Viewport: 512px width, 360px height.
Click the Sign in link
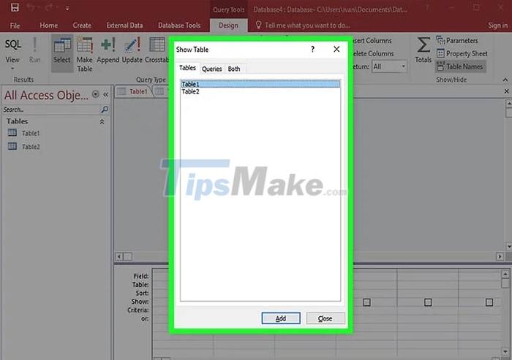point(497,26)
